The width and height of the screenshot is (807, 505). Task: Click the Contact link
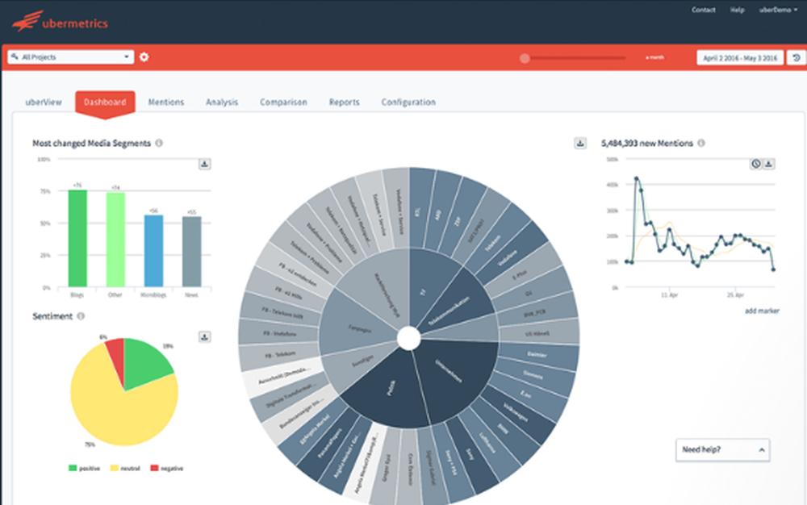(703, 10)
